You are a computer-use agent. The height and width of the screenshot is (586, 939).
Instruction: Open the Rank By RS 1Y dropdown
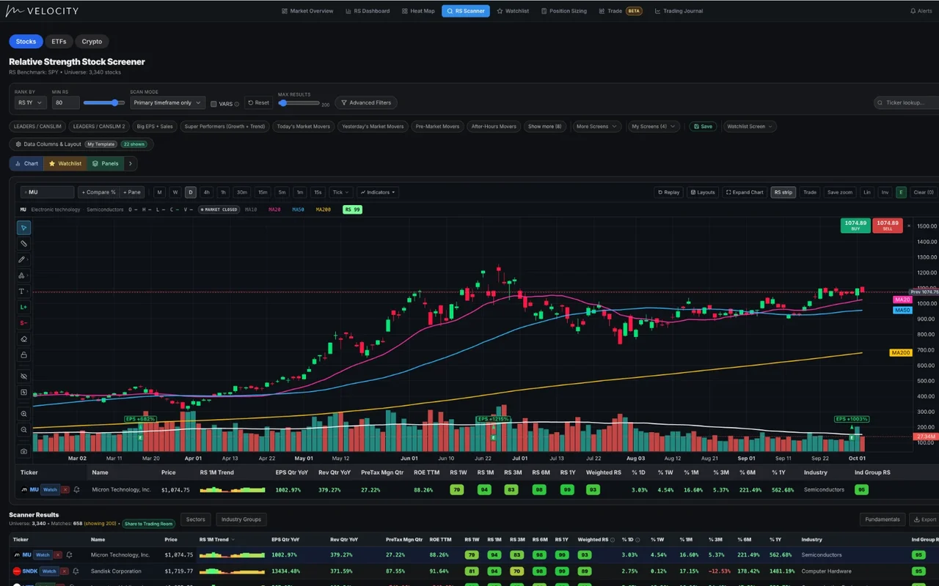point(31,103)
